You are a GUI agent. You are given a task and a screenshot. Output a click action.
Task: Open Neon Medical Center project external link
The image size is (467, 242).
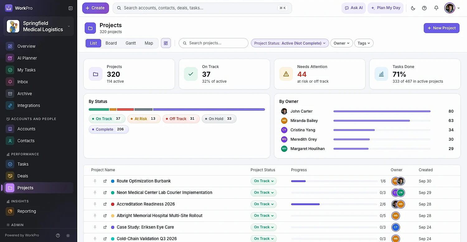click(105, 193)
